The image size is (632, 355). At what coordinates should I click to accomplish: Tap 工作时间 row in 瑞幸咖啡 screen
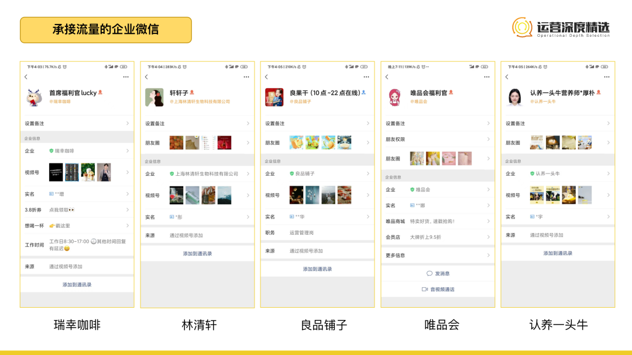click(x=77, y=245)
